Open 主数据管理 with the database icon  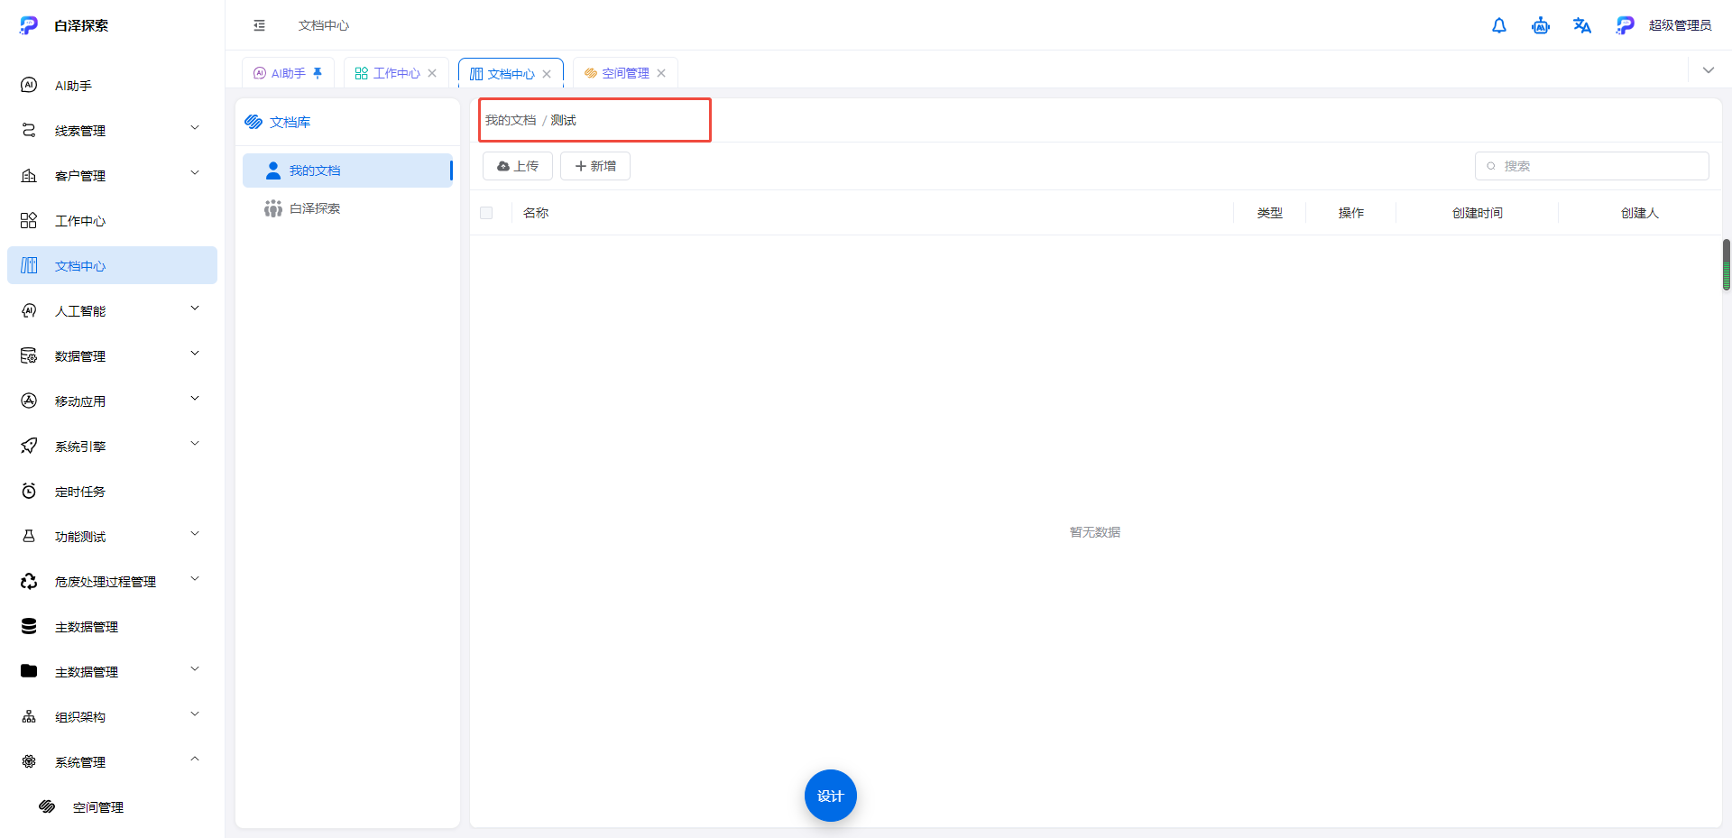point(112,627)
